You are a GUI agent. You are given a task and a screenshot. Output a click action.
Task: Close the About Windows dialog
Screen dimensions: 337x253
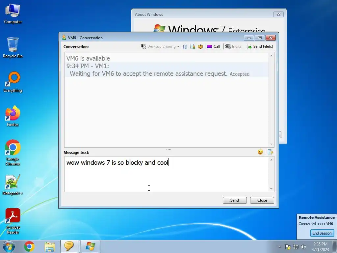(278, 14)
